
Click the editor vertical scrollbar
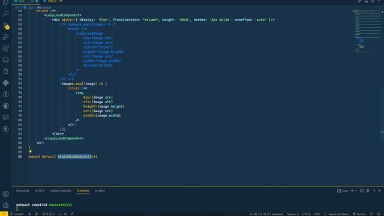pyautogui.click(x=382, y=115)
